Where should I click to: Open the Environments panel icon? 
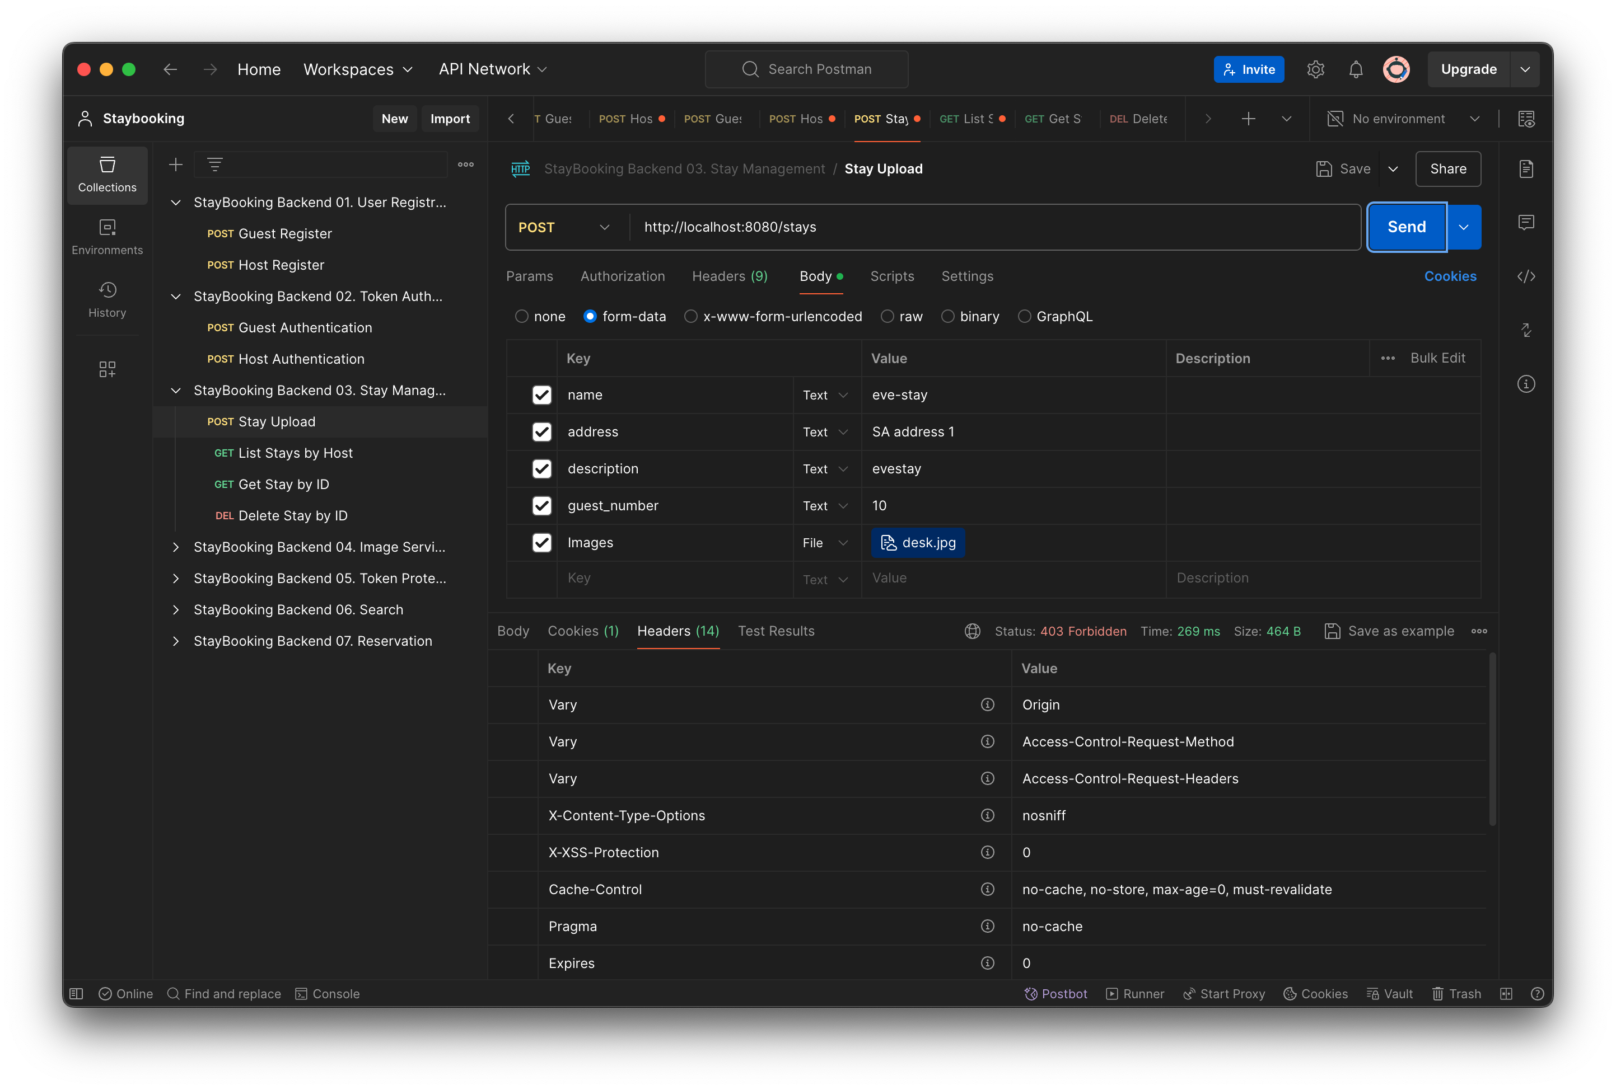tap(107, 236)
